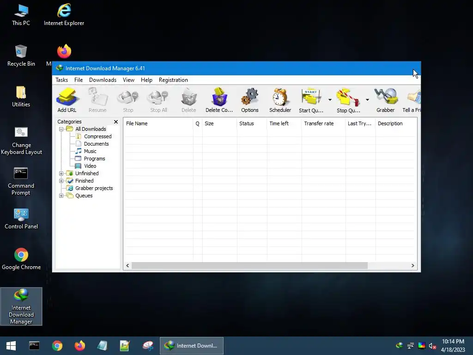
Task: Open the Stop Queue dropdown arrow
Action: point(367,100)
